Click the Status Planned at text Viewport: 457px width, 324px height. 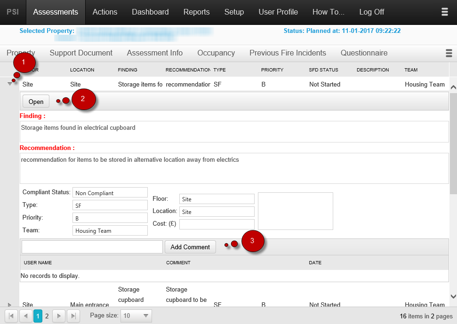point(342,31)
